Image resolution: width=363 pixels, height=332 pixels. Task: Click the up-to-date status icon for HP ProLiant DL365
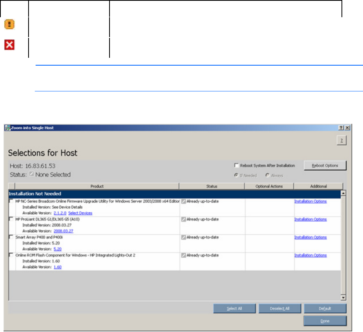pyautogui.click(x=183, y=220)
